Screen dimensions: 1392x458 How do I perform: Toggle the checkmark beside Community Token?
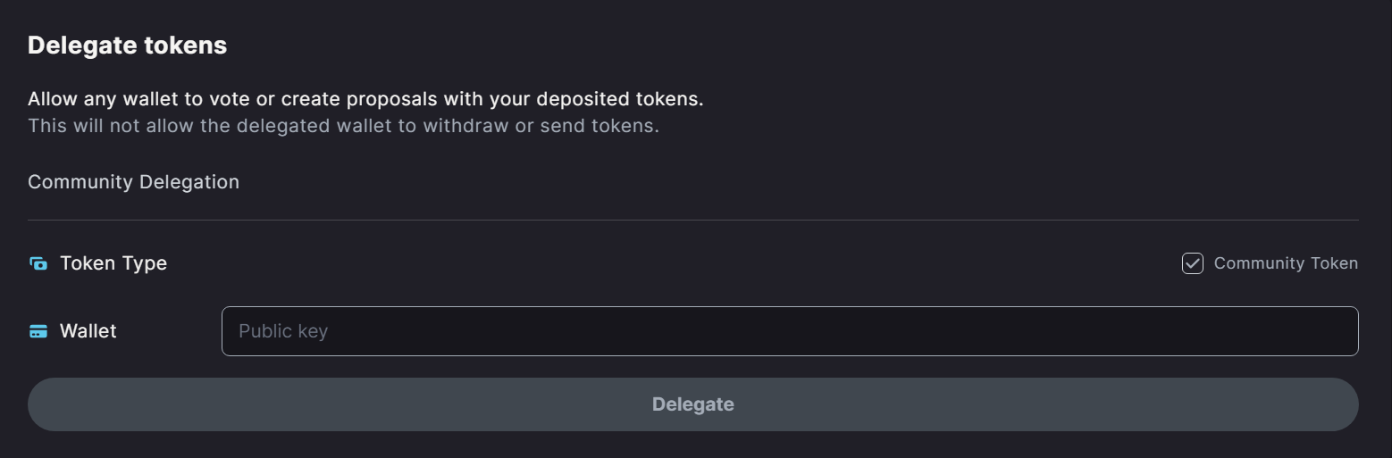(x=1193, y=263)
